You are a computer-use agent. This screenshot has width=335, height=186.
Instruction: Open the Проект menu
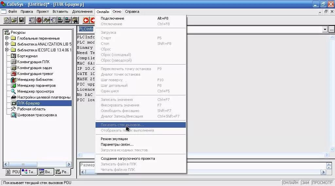pos(43,11)
